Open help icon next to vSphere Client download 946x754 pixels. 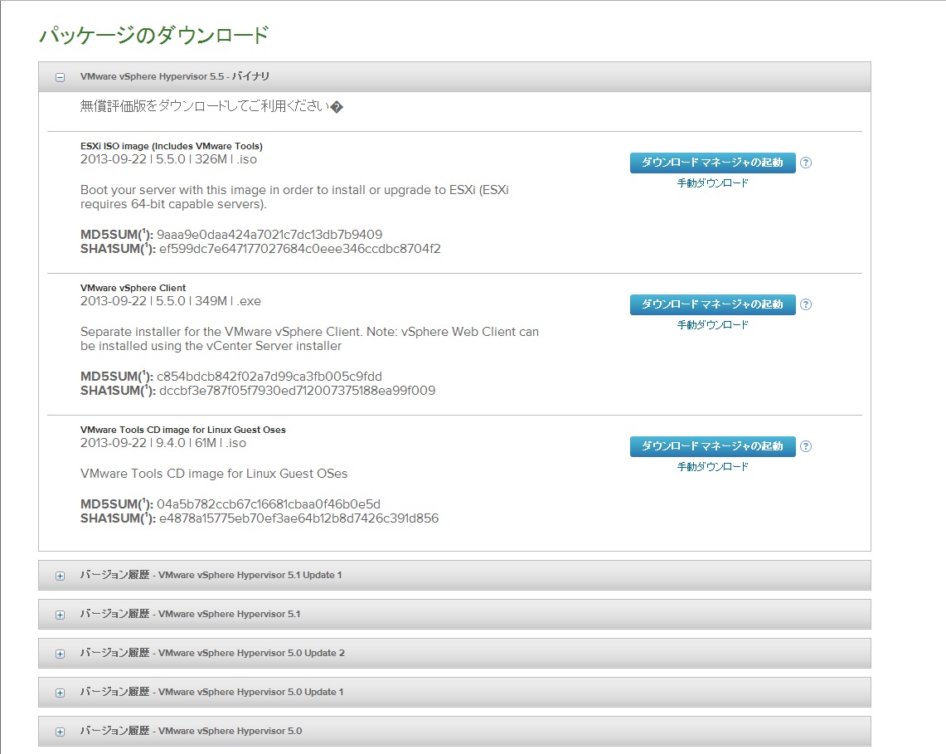(805, 304)
